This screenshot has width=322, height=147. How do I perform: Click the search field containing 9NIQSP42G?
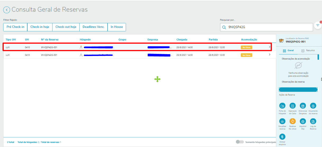click(x=266, y=27)
